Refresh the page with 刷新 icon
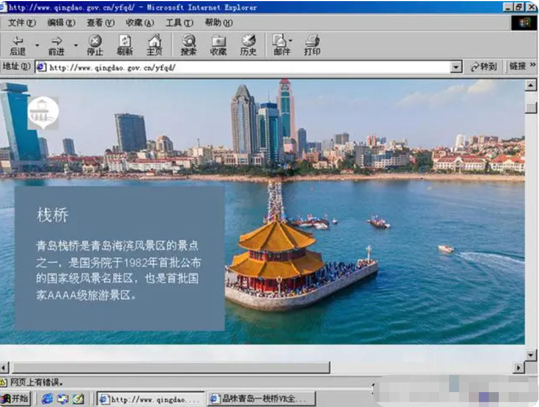Image resolution: width=539 pixels, height=407 pixels. [125, 45]
